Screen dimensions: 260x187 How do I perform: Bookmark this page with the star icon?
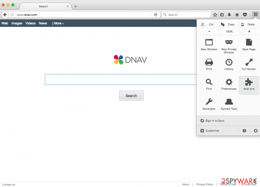215,14
